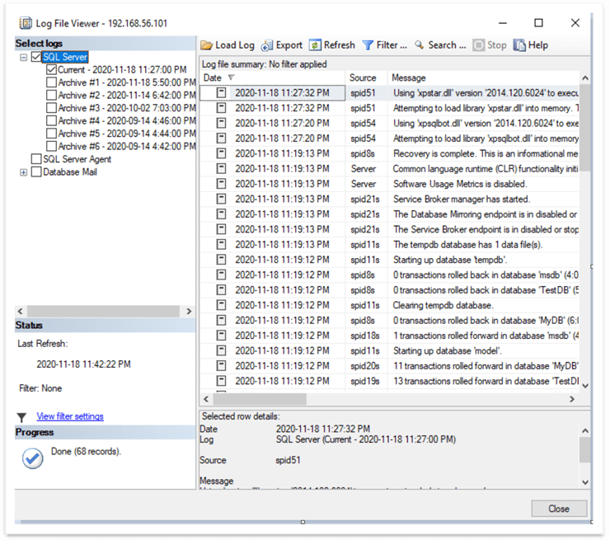This screenshot has height=540, width=610.
Task: Click the Search magnifier icon in toolbar
Action: (420, 45)
